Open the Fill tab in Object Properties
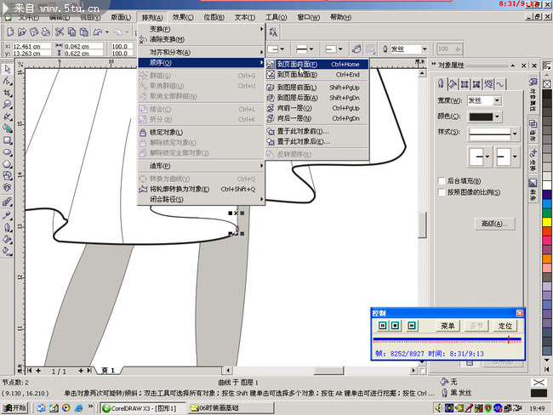 (453, 83)
